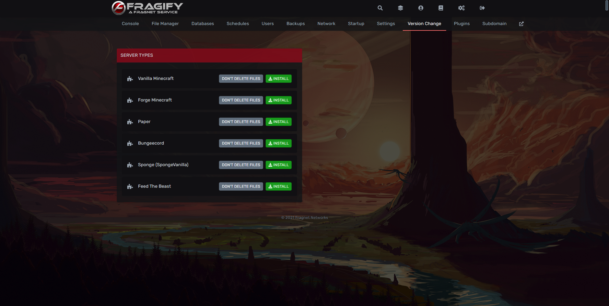Open the Schedules tab
The image size is (609, 306).
click(x=238, y=24)
